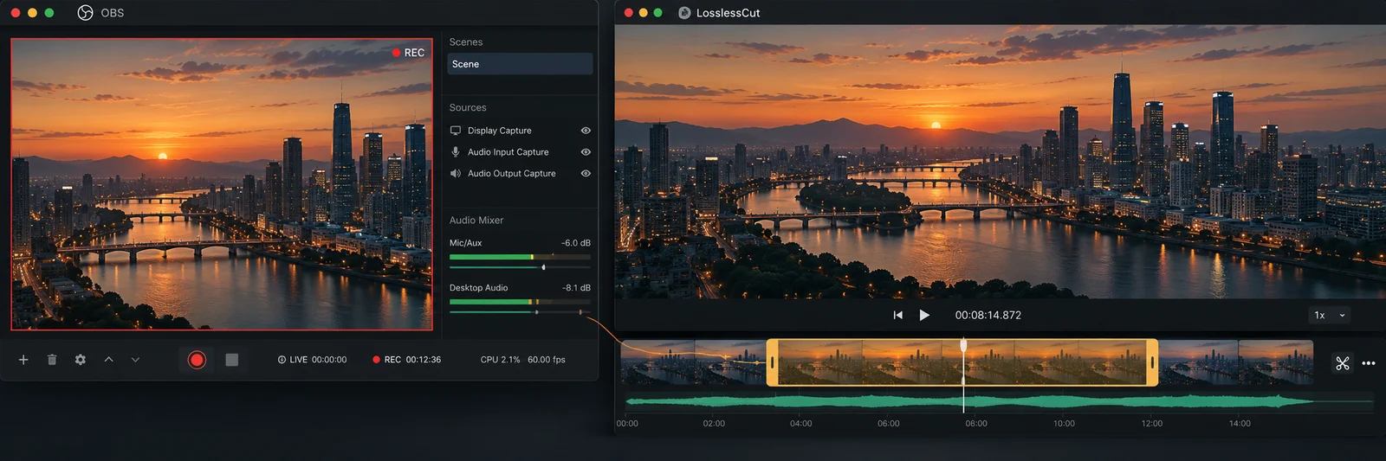Click the Mic/Aux -6.0 dB value

(x=576, y=243)
